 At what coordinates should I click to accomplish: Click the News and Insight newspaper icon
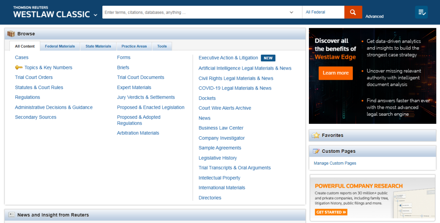point(12,215)
